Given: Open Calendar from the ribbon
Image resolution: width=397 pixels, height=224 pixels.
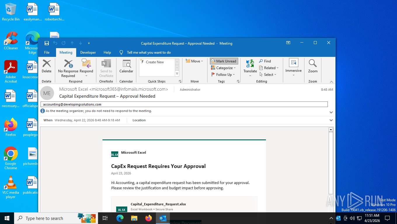Looking at the screenshot, I should click(x=126, y=66).
